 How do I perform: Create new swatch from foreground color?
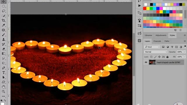175,30
